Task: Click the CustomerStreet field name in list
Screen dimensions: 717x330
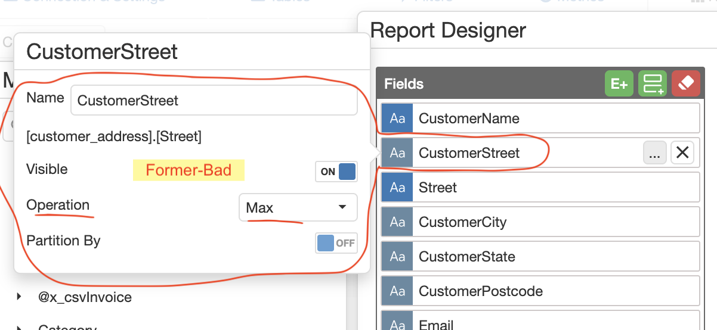Action: coord(469,153)
